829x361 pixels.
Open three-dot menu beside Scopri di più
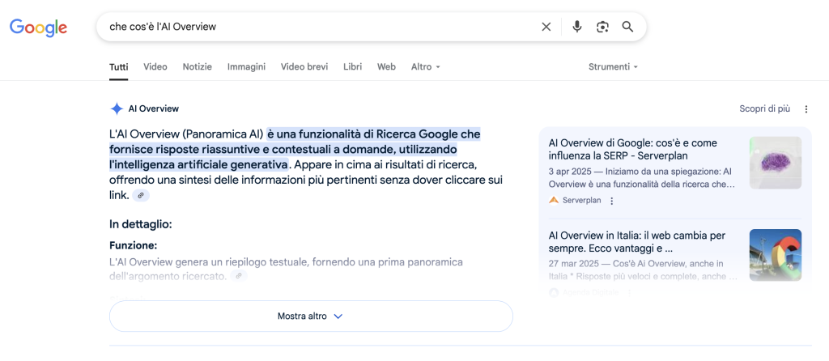coord(806,109)
